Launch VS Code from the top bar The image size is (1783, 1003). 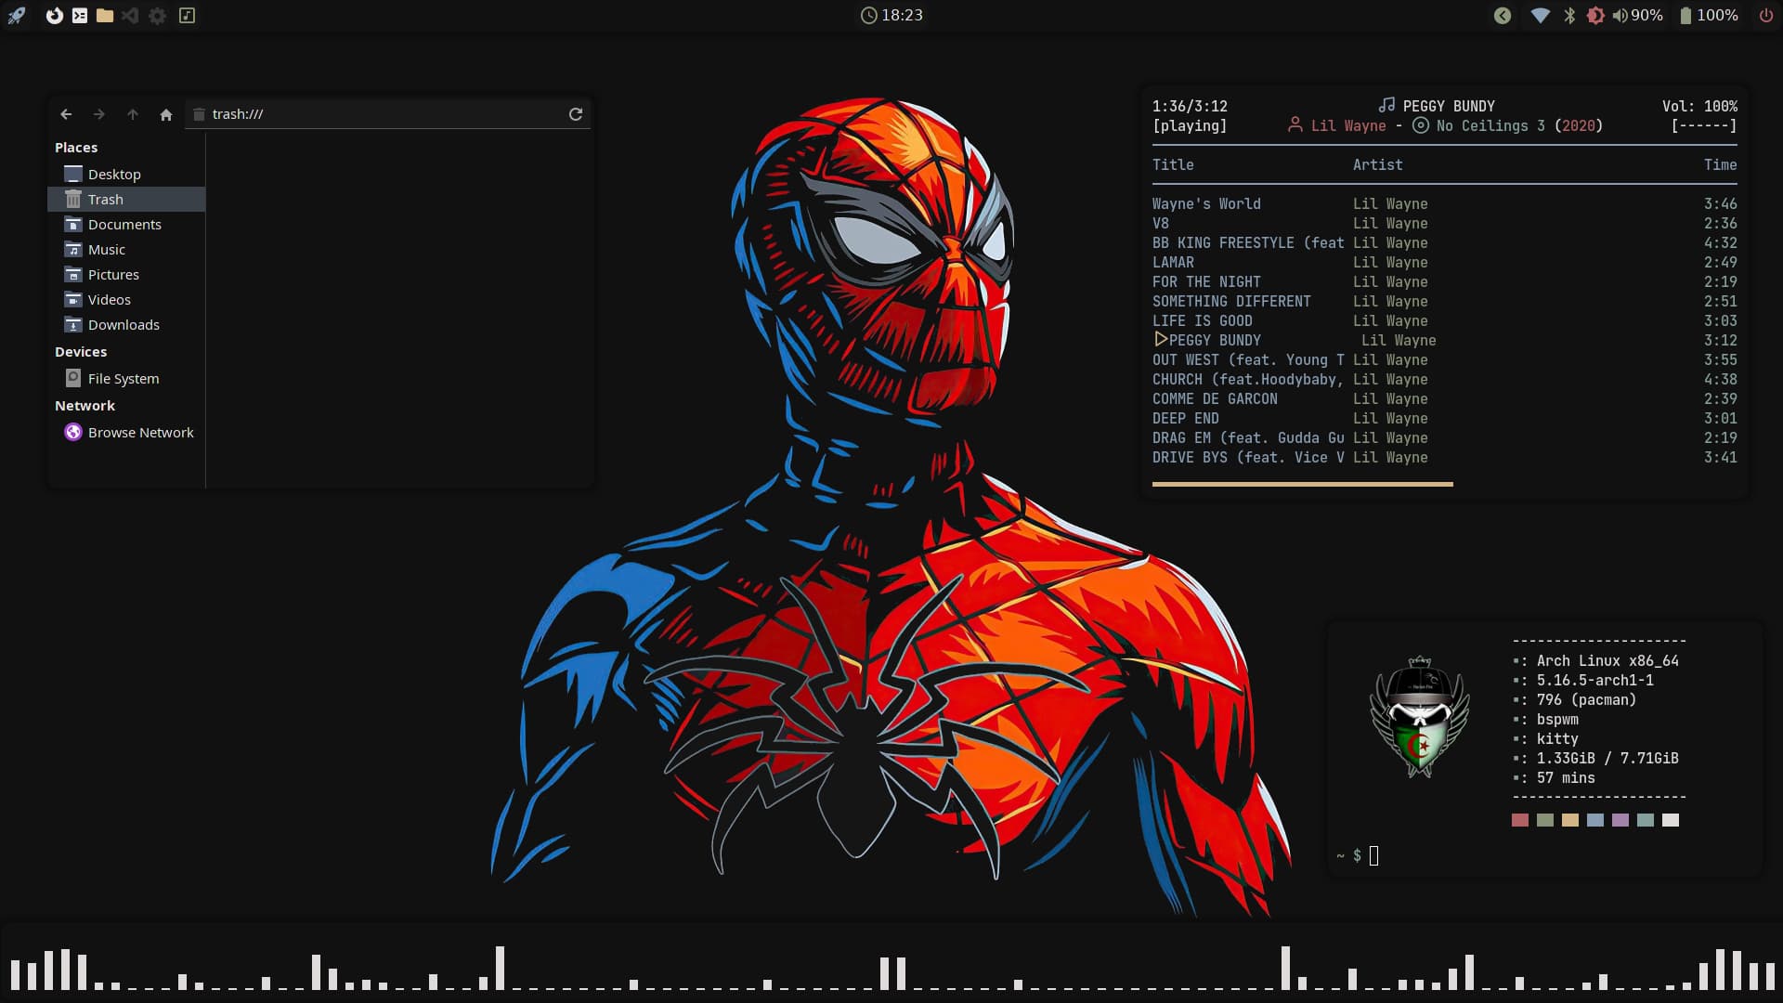130,16
